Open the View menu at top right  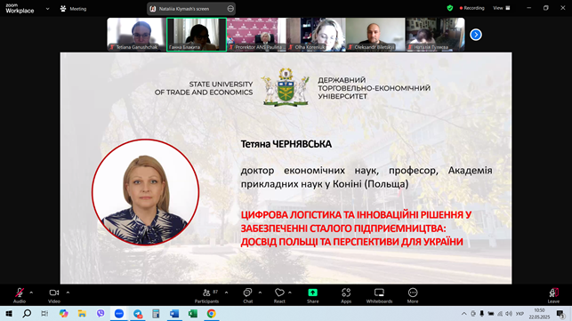(502, 8)
